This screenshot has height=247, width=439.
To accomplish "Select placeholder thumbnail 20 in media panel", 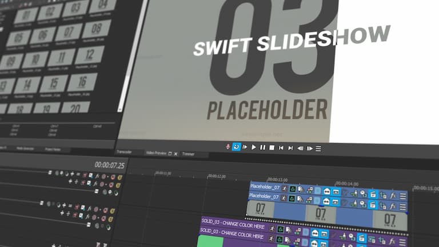I will (x=75, y=107).
